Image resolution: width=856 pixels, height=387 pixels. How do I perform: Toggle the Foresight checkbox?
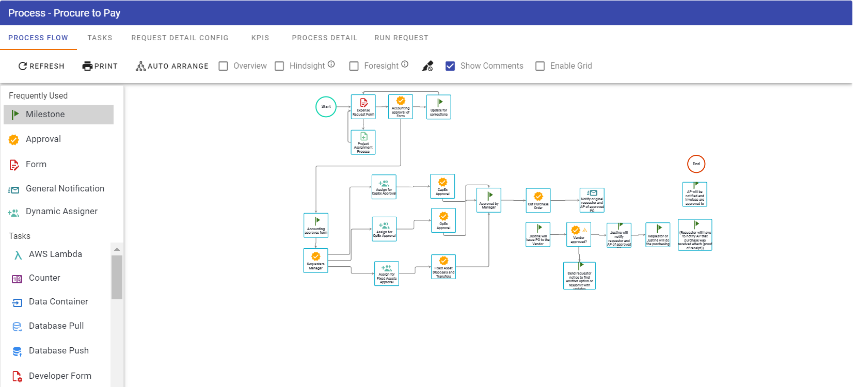coord(354,66)
